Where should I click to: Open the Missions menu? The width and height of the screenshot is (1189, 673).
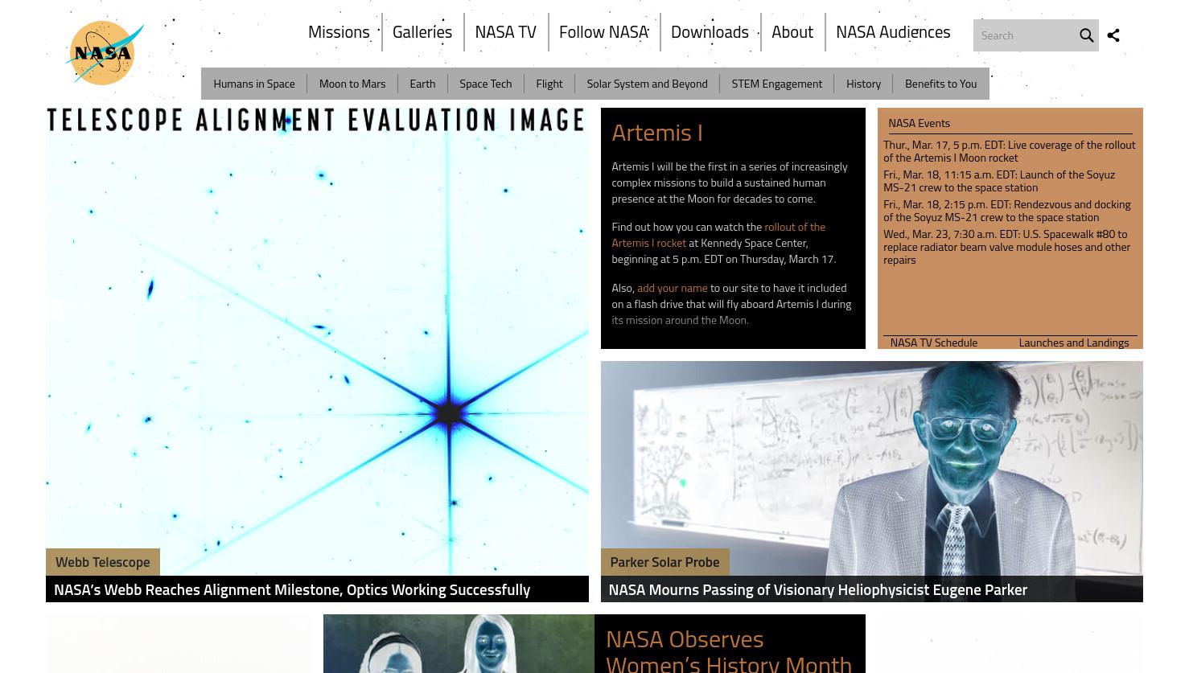[x=339, y=32]
